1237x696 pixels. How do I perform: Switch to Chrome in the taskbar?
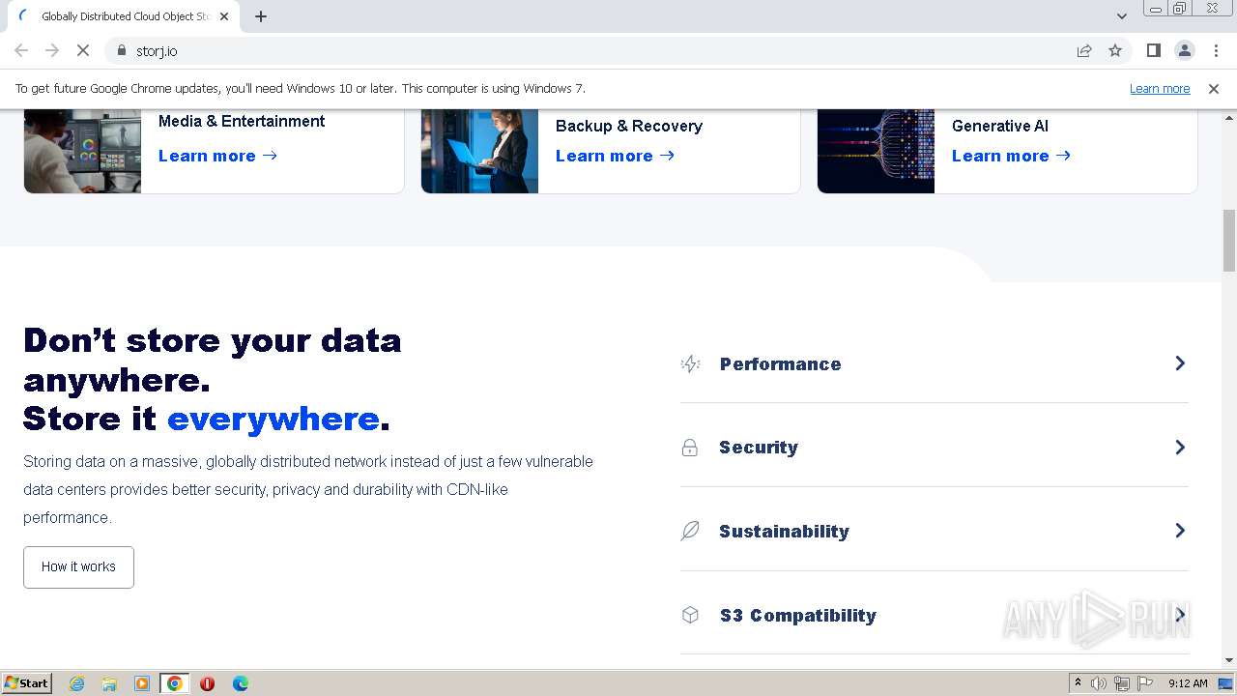[175, 683]
